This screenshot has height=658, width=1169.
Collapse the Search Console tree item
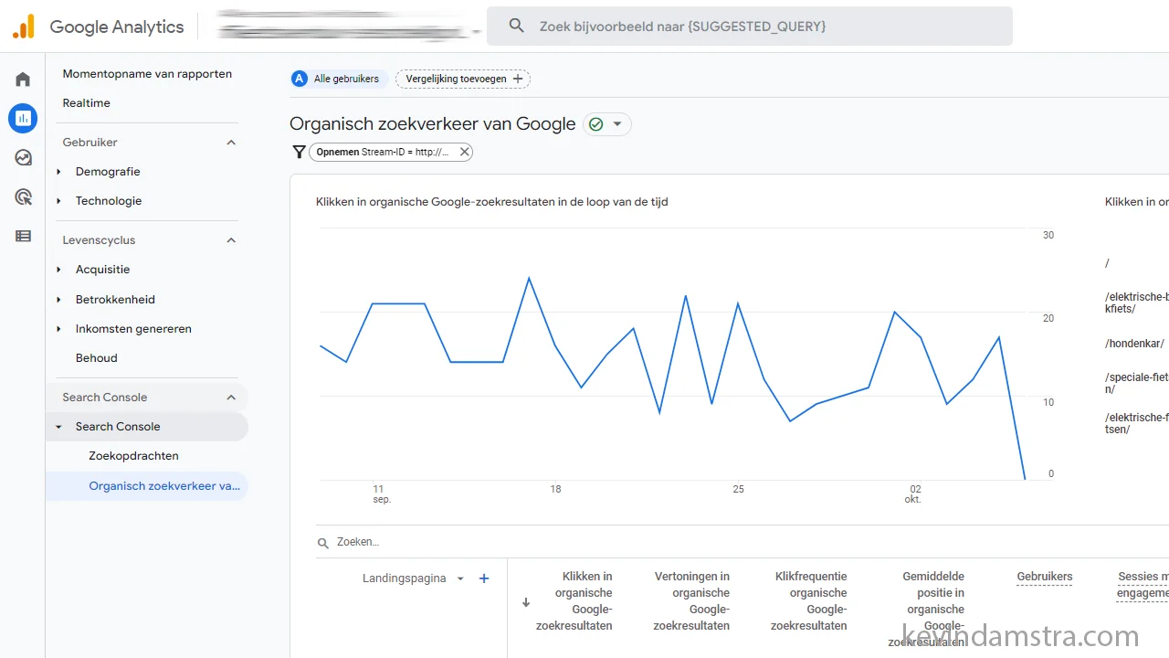click(x=59, y=427)
